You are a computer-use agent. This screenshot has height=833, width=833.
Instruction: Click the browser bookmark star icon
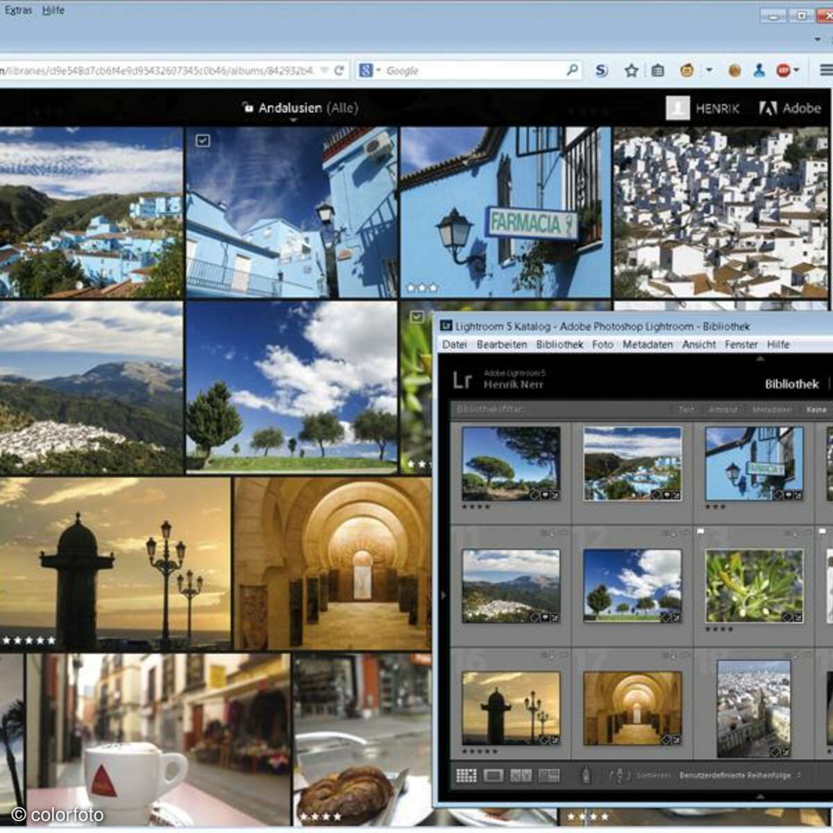pyautogui.click(x=631, y=70)
